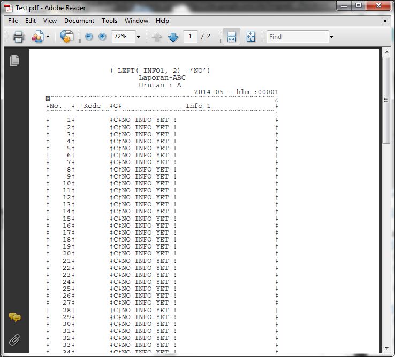Open the View menu

50,21
